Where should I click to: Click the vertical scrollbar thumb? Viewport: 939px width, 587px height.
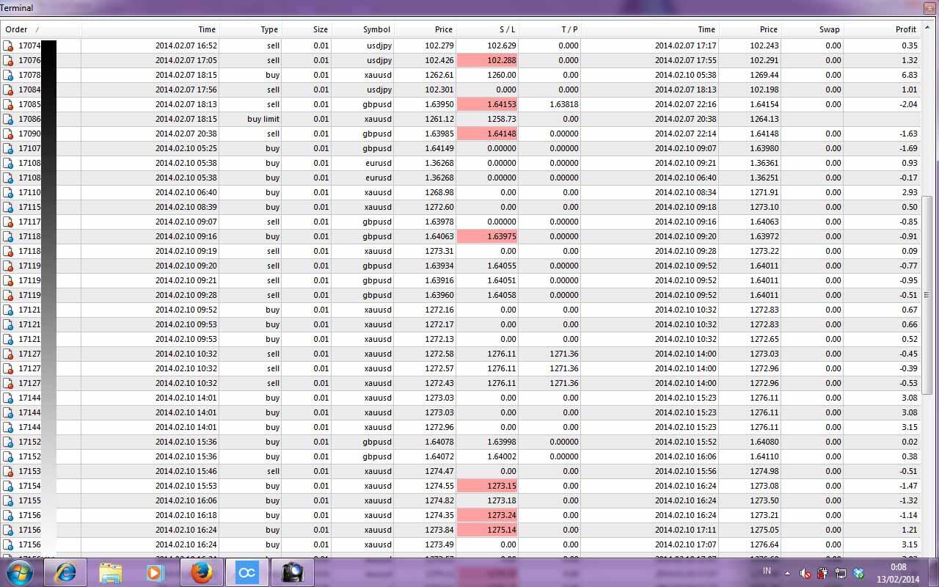click(927, 293)
